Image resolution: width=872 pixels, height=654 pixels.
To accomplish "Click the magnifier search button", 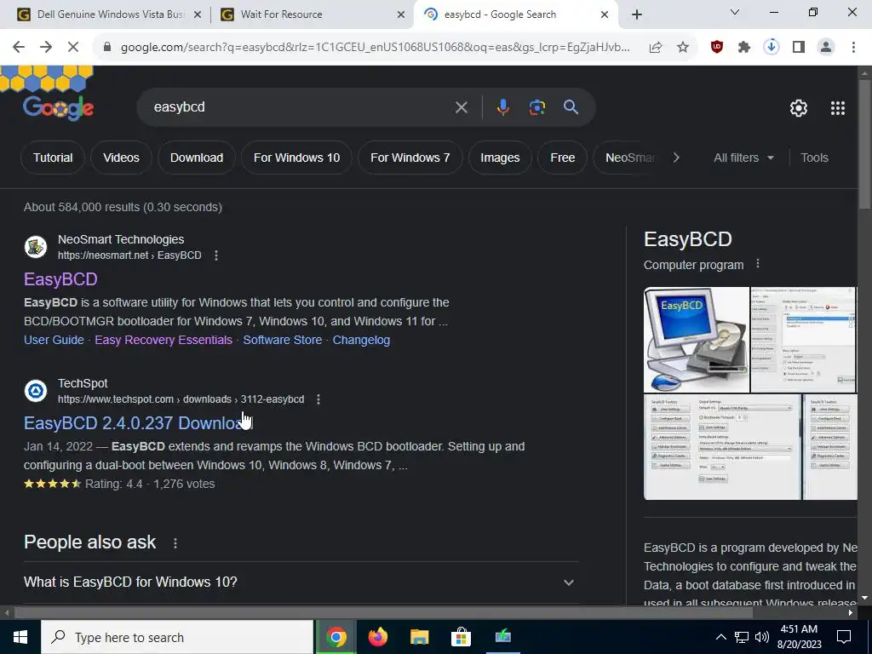I will 571,107.
